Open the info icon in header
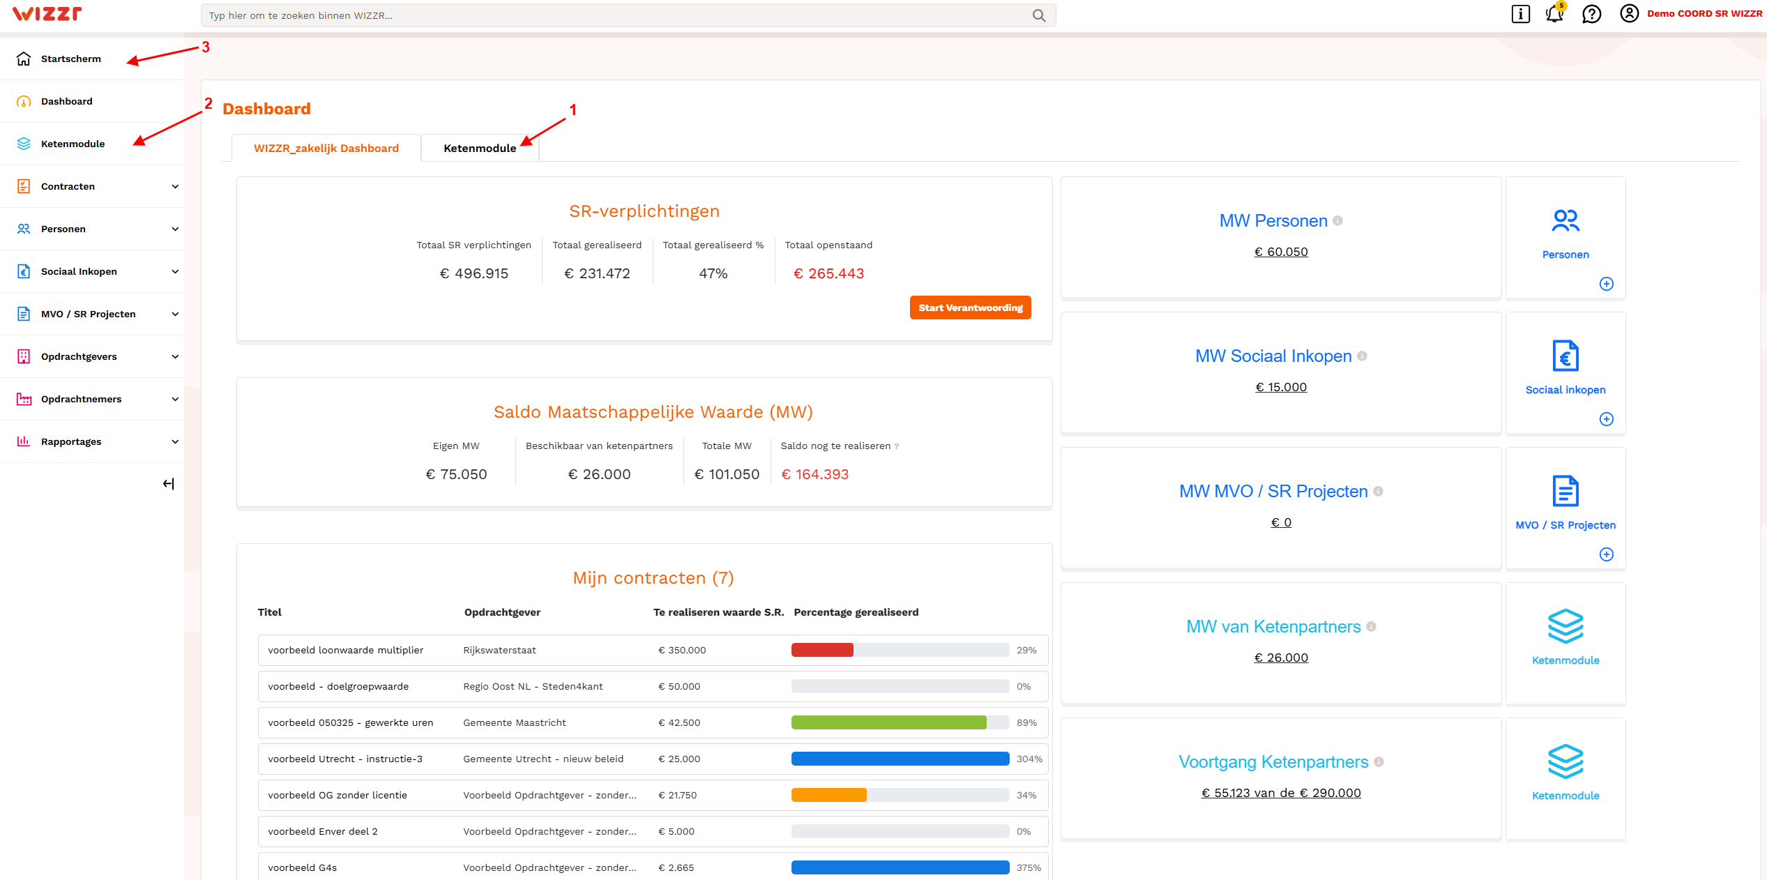 1521,14
